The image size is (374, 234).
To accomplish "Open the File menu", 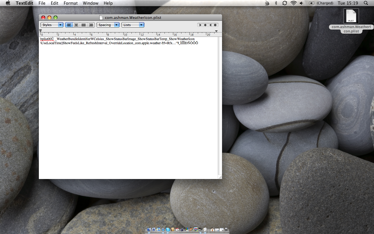I will point(42,3).
